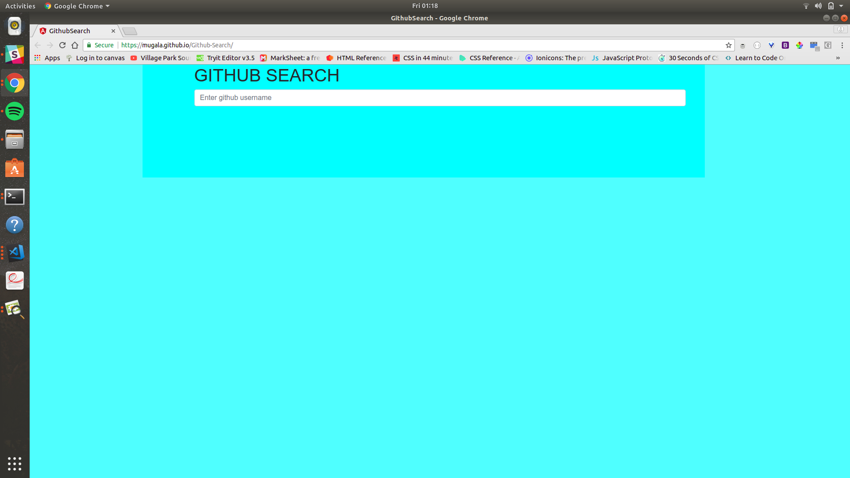The height and width of the screenshot is (478, 850).
Task: Open the Chrome profile button
Action: tap(840, 29)
